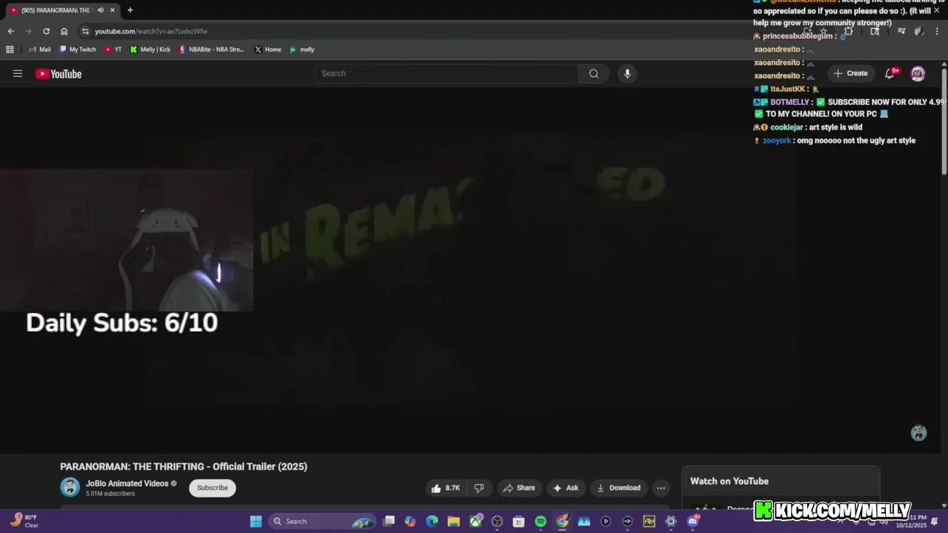Image resolution: width=948 pixels, height=533 pixels.
Task: Open the browser extensions puzzle icon
Action: point(849,31)
